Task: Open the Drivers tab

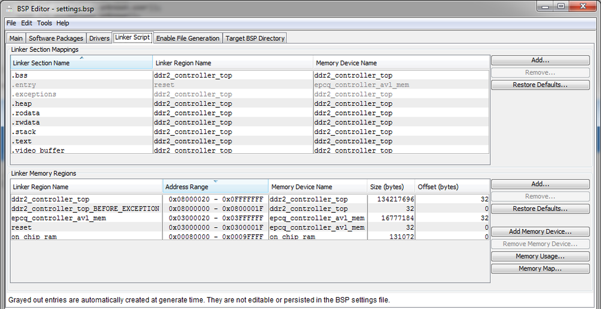Action: 99,38
